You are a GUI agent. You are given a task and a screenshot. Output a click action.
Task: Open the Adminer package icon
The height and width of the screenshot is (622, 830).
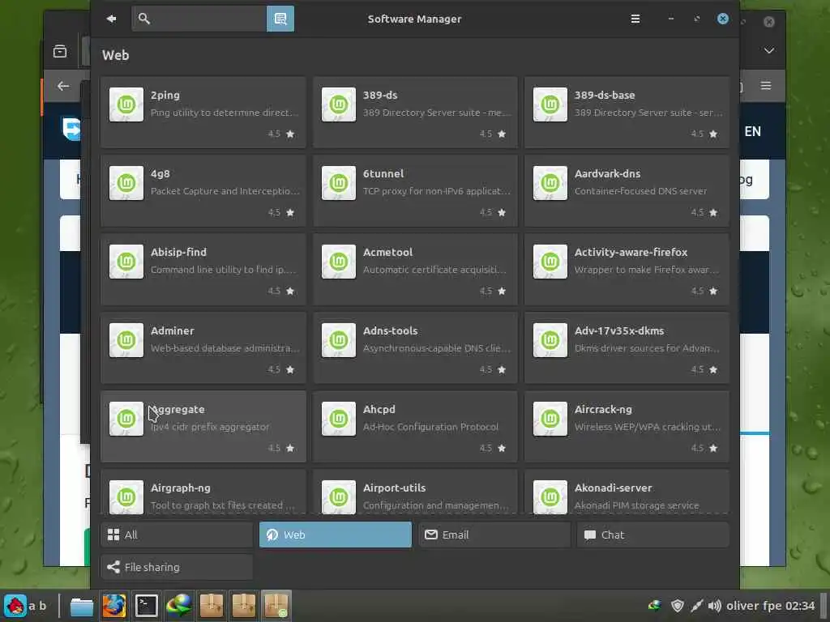click(x=126, y=340)
